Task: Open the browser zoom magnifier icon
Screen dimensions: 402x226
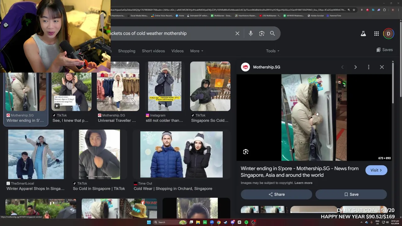Action: 349,10
